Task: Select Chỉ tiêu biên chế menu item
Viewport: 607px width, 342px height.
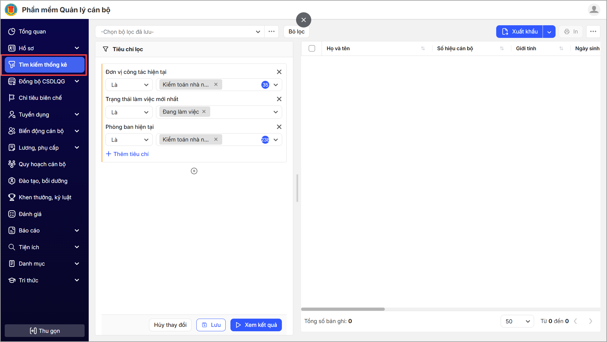Action: [40, 98]
